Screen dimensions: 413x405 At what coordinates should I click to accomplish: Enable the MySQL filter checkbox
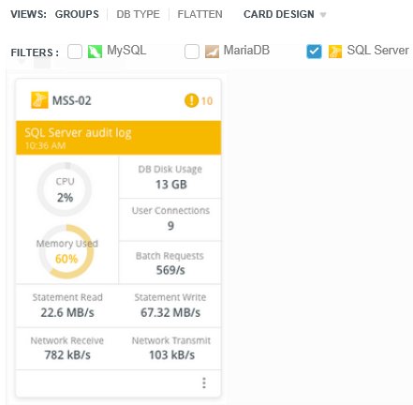pos(75,52)
